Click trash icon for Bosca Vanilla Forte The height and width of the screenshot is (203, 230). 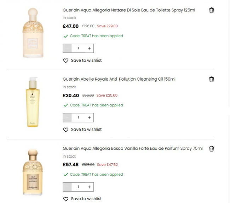coord(211,149)
